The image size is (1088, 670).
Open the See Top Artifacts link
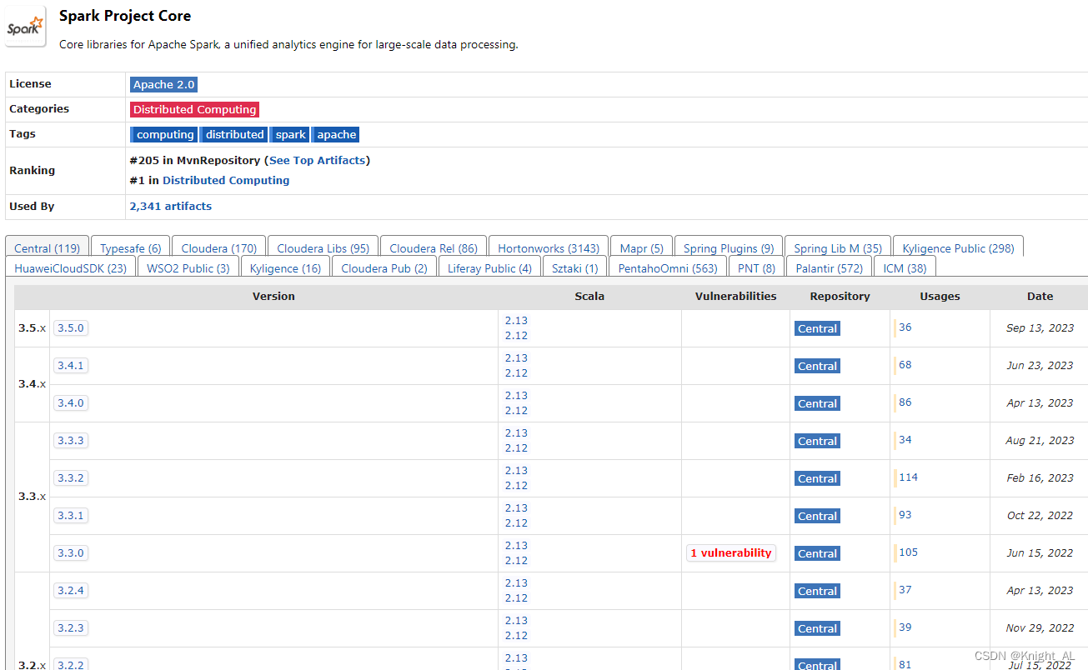317,160
